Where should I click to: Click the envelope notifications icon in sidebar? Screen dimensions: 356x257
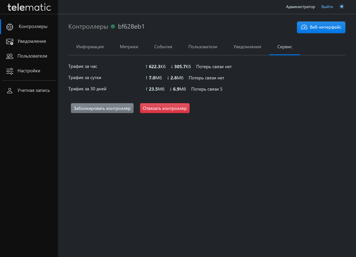(x=10, y=41)
